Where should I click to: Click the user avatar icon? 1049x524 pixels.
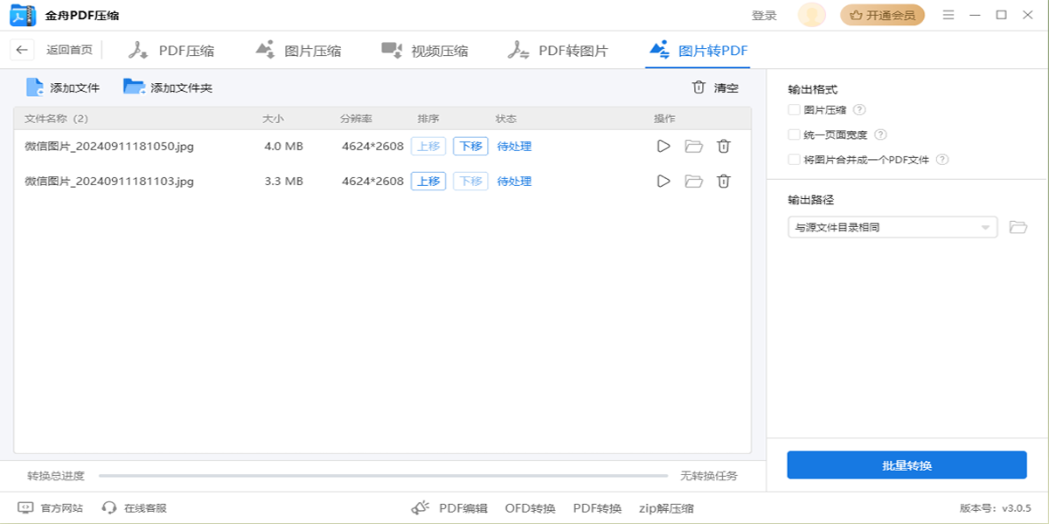point(812,15)
